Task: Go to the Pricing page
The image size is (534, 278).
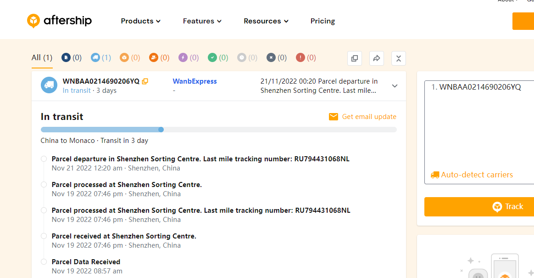Action: click(323, 21)
